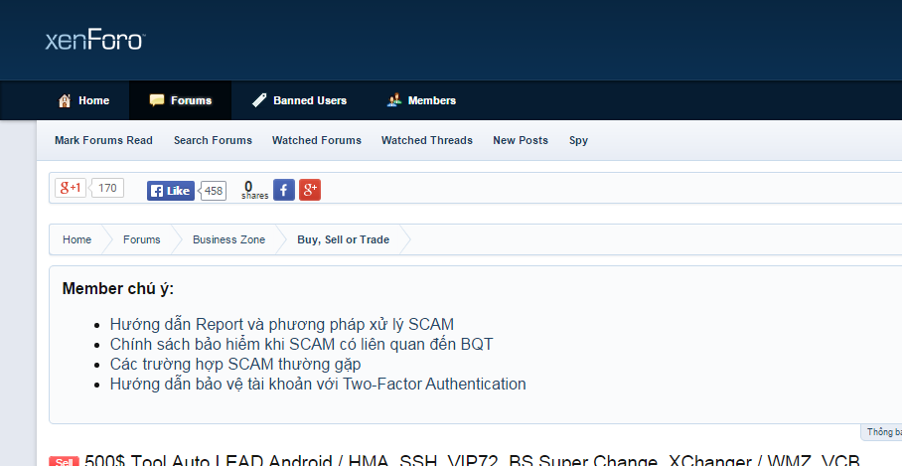Click the Member chú ý heading

click(x=118, y=289)
